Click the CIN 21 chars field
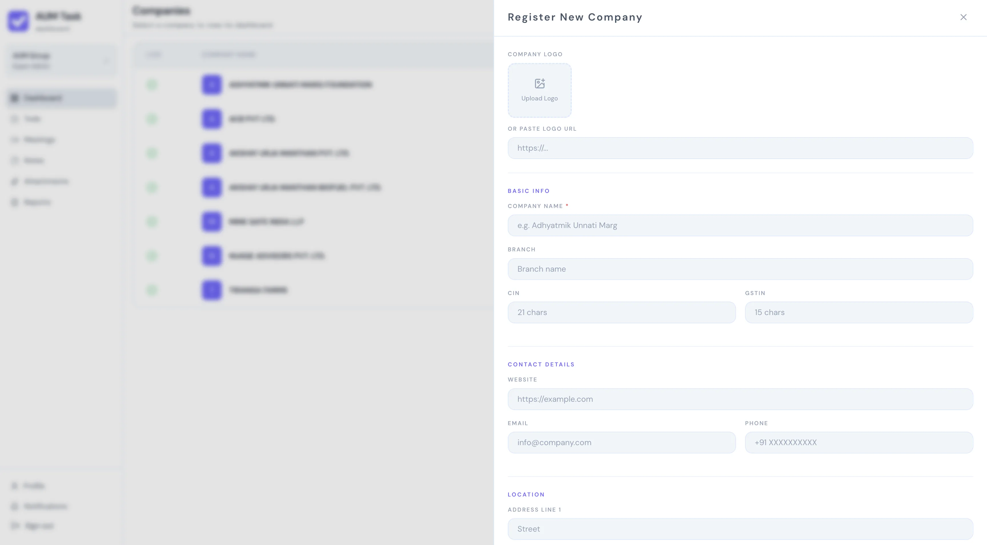987x545 pixels. coord(621,312)
